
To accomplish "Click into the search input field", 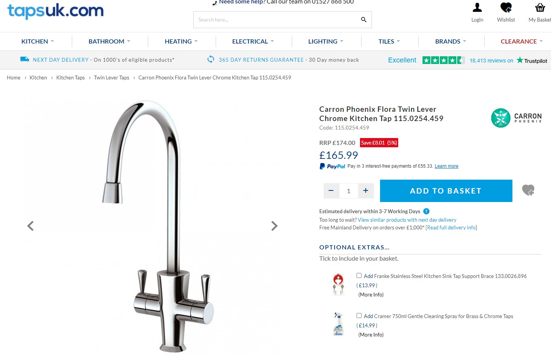I will 276,20.
